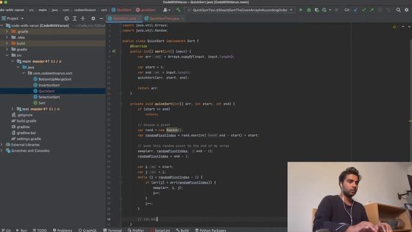Open Project panel options gear

93,19
